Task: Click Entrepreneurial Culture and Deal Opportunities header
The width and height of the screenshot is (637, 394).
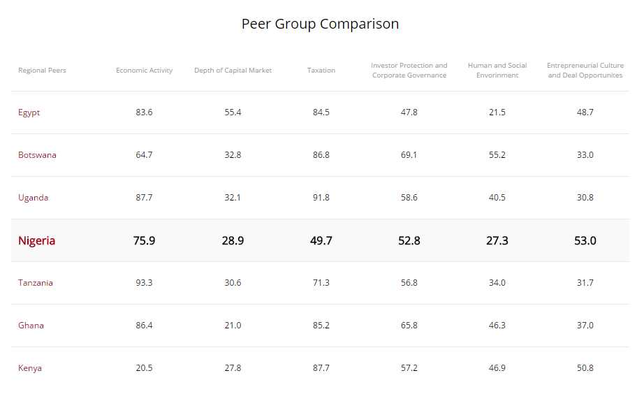Action: [585, 71]
